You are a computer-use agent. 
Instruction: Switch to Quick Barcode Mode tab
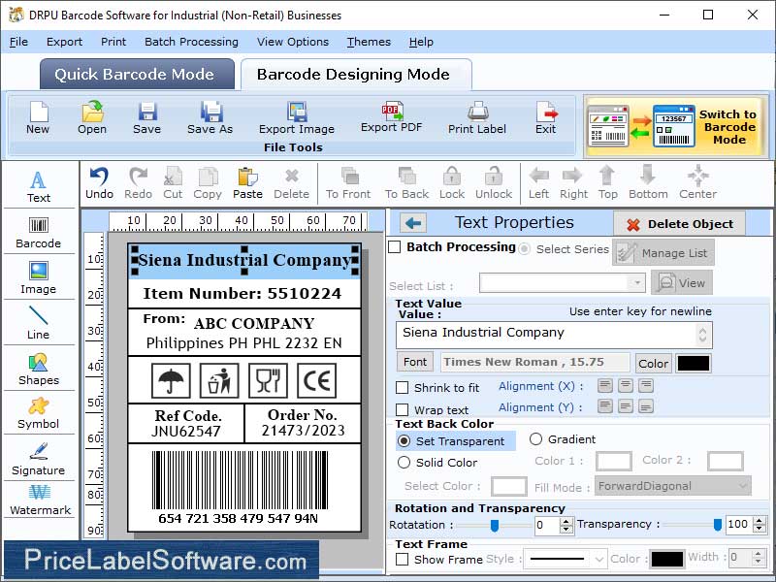(137, 75)
